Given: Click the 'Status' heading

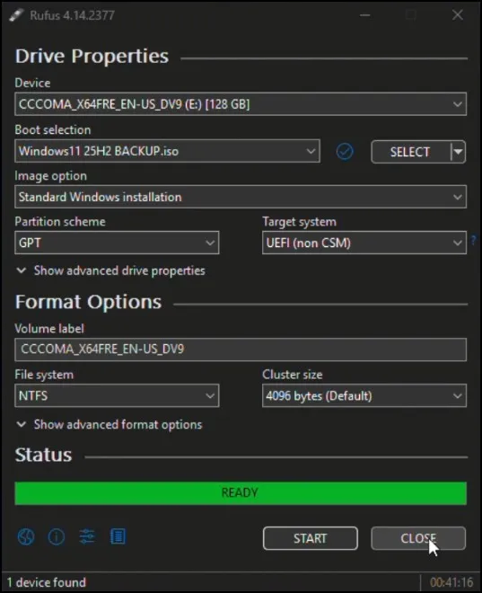Looking at the screenshot, I should point(43,455).
